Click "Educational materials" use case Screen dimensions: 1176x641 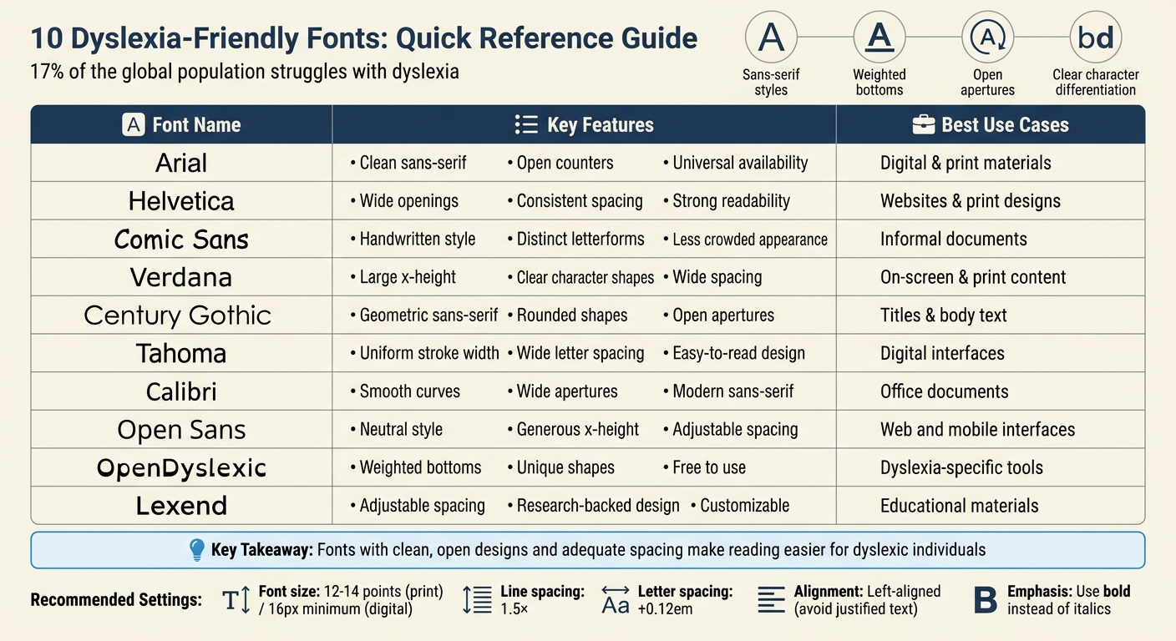960,506
